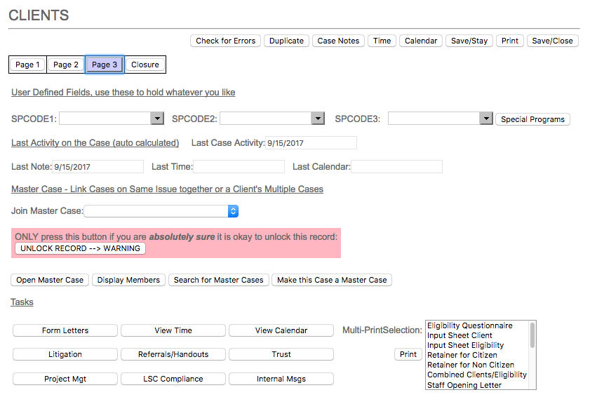This screenshot has height=397, width=590.
Task: Click the Print button beside the multi-print list
Action: 408,354
